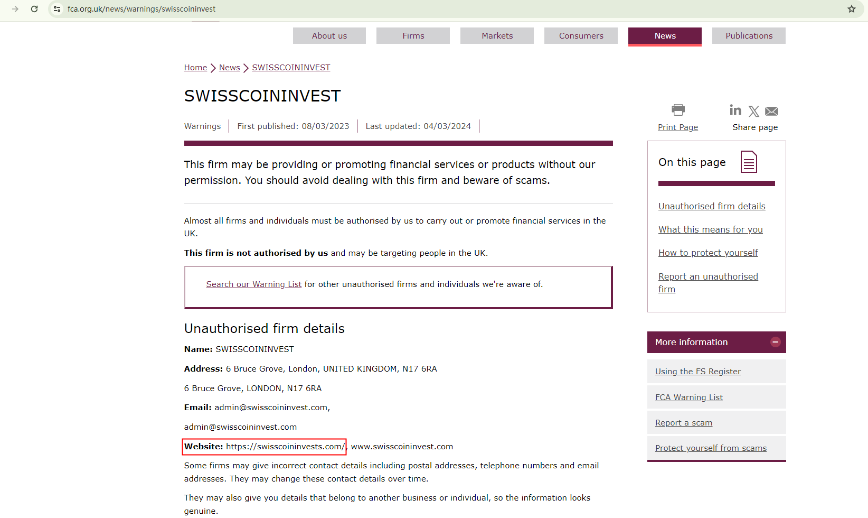Collapse the More information section
Image resolution: width=868 pixels, height=518 pixels.
(x=776, y=342)
